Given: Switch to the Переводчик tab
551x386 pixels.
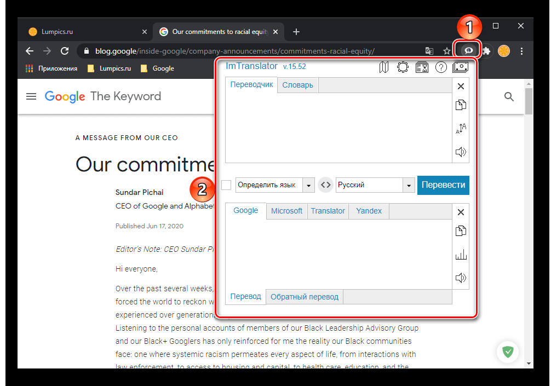Looking at the screenshot, I should [251, 85].
